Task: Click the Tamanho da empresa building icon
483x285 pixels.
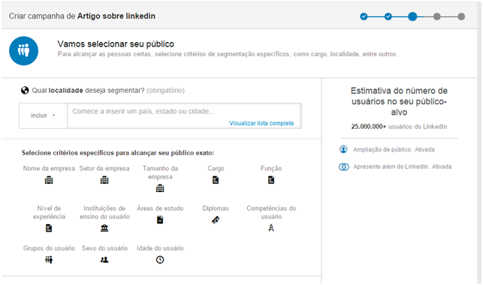Action: coord(160,188)
